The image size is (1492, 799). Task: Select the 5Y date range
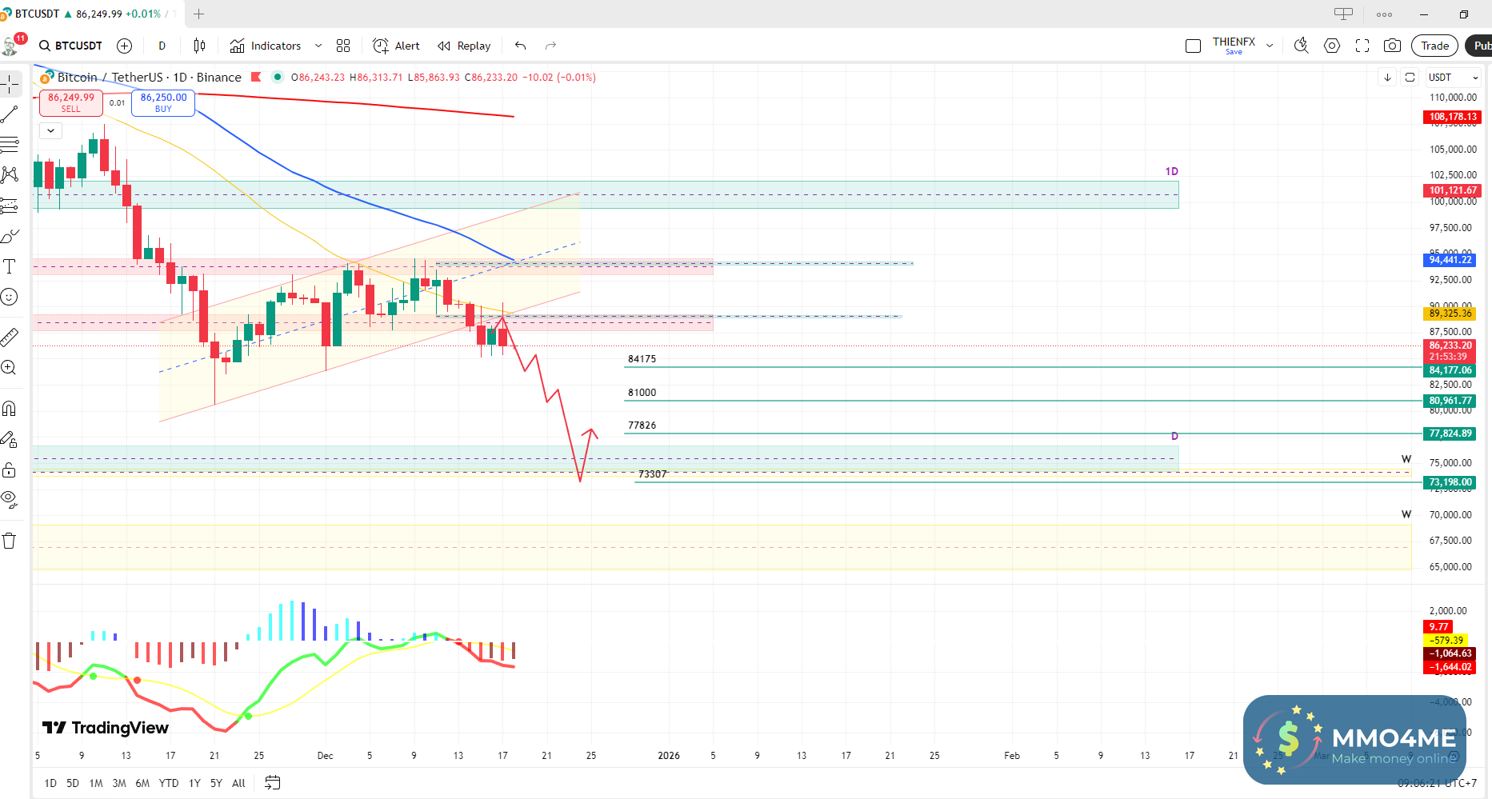pyautogui.click(x=216, y=783)
